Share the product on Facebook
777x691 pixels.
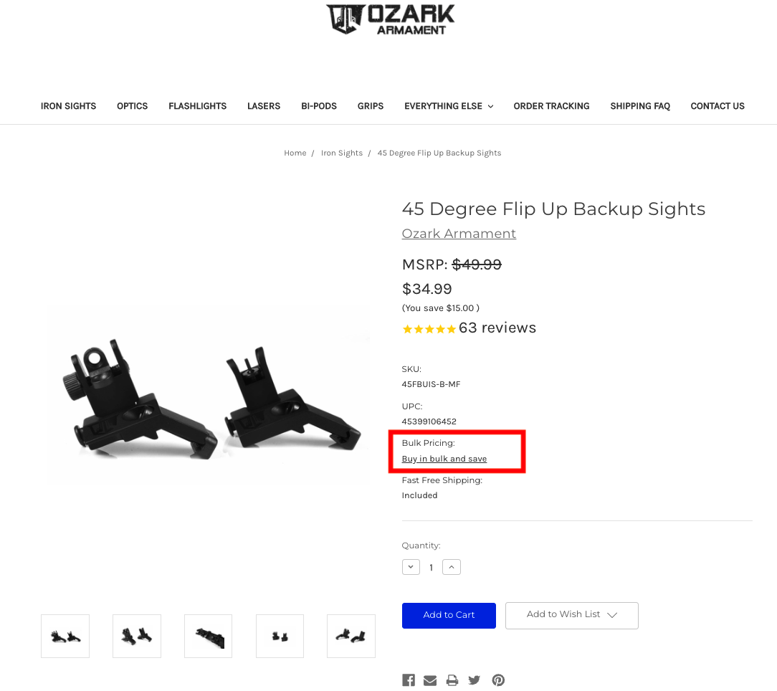[x=409, y=680]
